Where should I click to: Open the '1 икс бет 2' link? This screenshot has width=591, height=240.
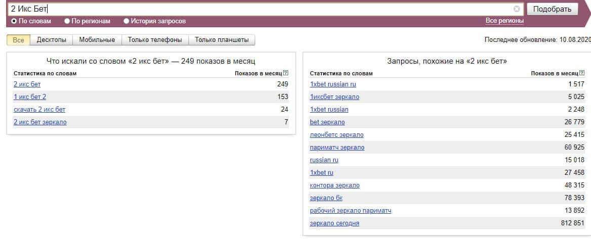coord(30,97)
